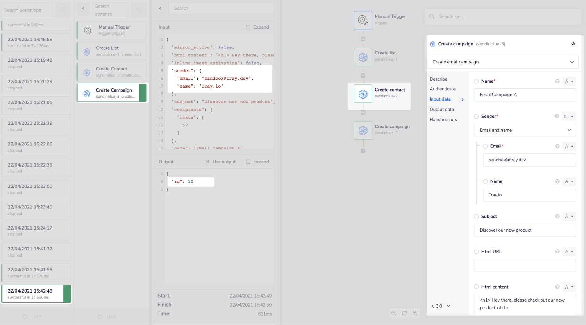The width and height of the screenshot is (586, 325).
Task: Reset canvas view with the refresh icon
Action: click(x=404, y=313)
